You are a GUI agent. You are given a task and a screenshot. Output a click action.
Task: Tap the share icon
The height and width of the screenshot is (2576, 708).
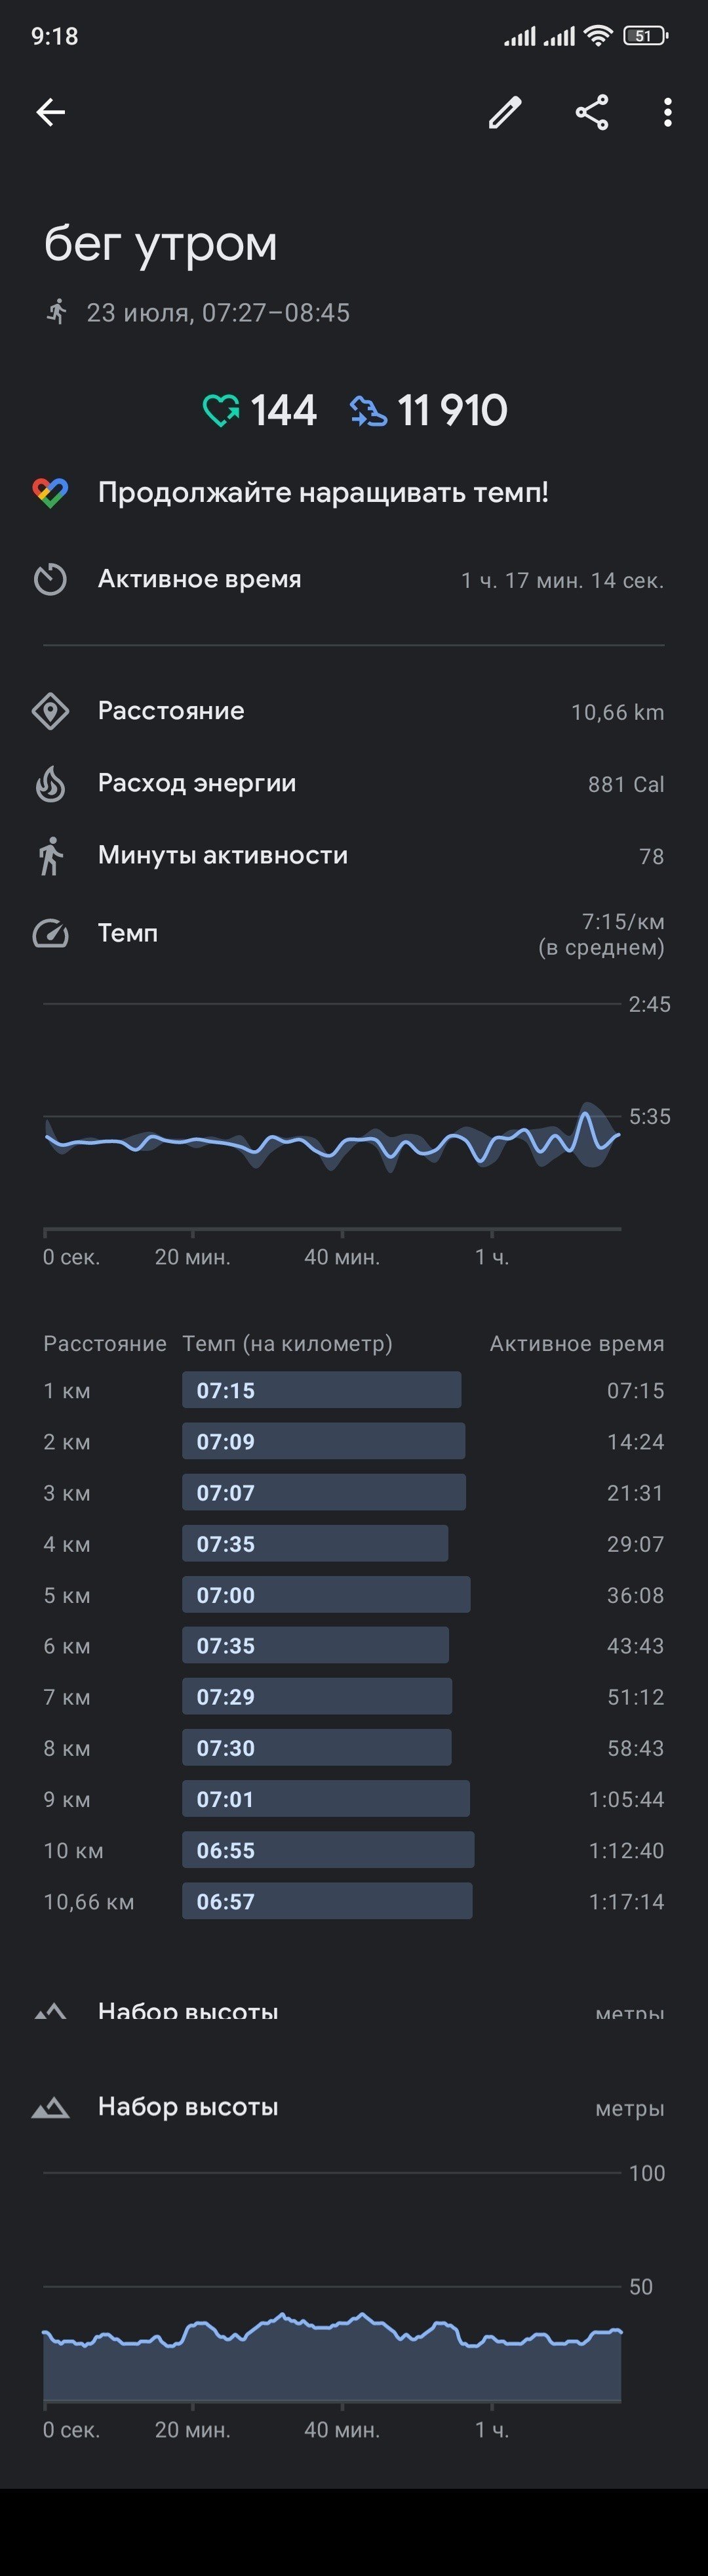(592, 112)
